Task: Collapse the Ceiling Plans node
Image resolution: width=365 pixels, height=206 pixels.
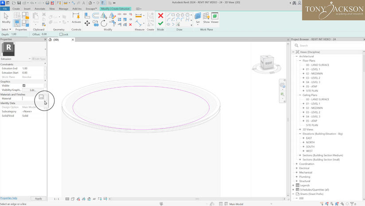Action: (300, 95)
